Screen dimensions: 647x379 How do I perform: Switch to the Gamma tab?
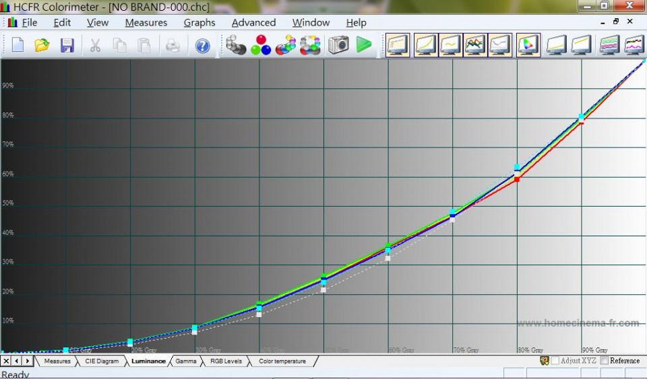pyautogui.click(x=186, y=361)
